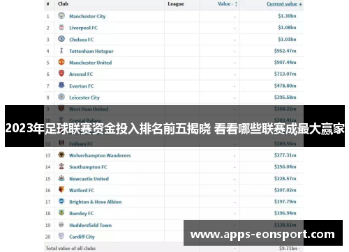Open the Manchester City link
This screenshot has height=252, width=349.
pos(87,16)
